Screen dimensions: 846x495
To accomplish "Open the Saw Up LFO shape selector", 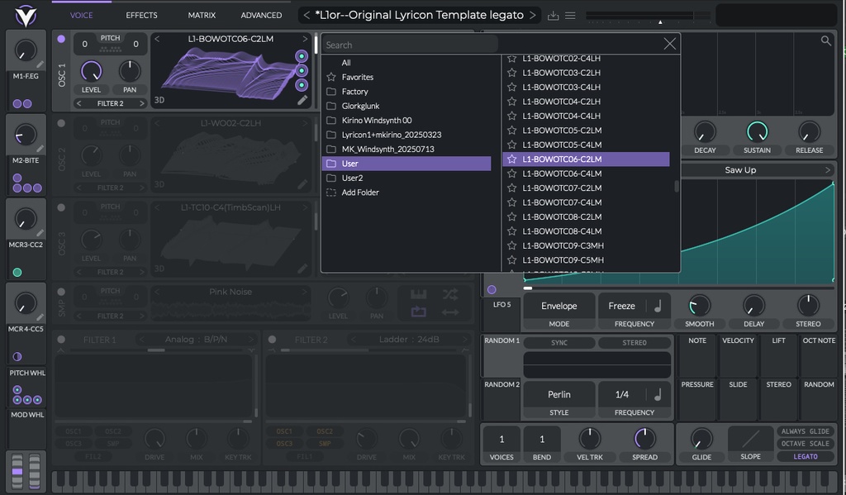I will click(x=757, y=169).
